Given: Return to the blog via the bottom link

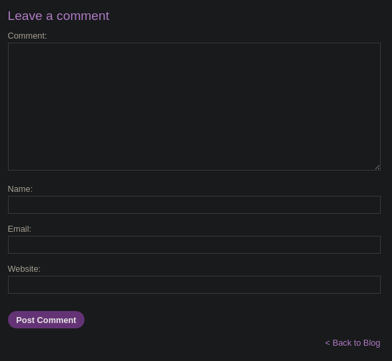Looking at the screenshot, I should pos(353,343).
